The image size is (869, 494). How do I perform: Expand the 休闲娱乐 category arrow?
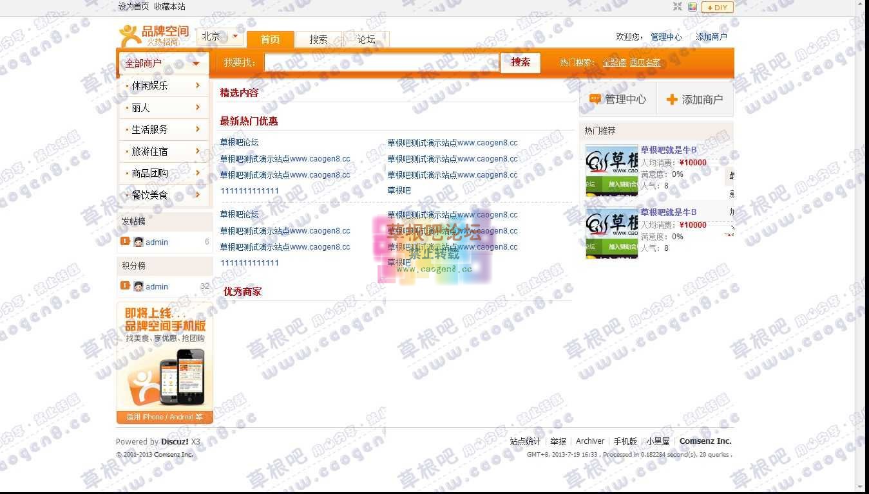tap(198, 86)
